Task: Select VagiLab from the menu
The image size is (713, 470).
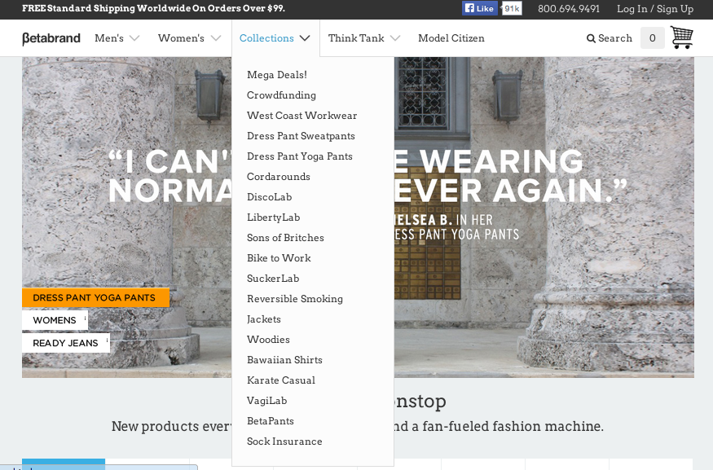Action: click(x=267, y=401)
